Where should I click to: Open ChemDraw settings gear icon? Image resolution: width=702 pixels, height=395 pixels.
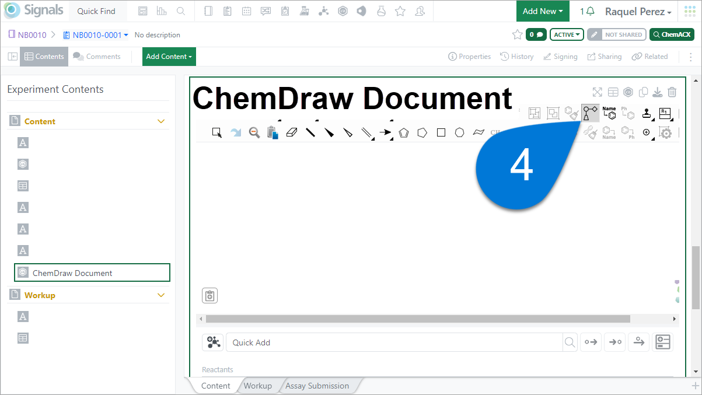tap(665, 133)
